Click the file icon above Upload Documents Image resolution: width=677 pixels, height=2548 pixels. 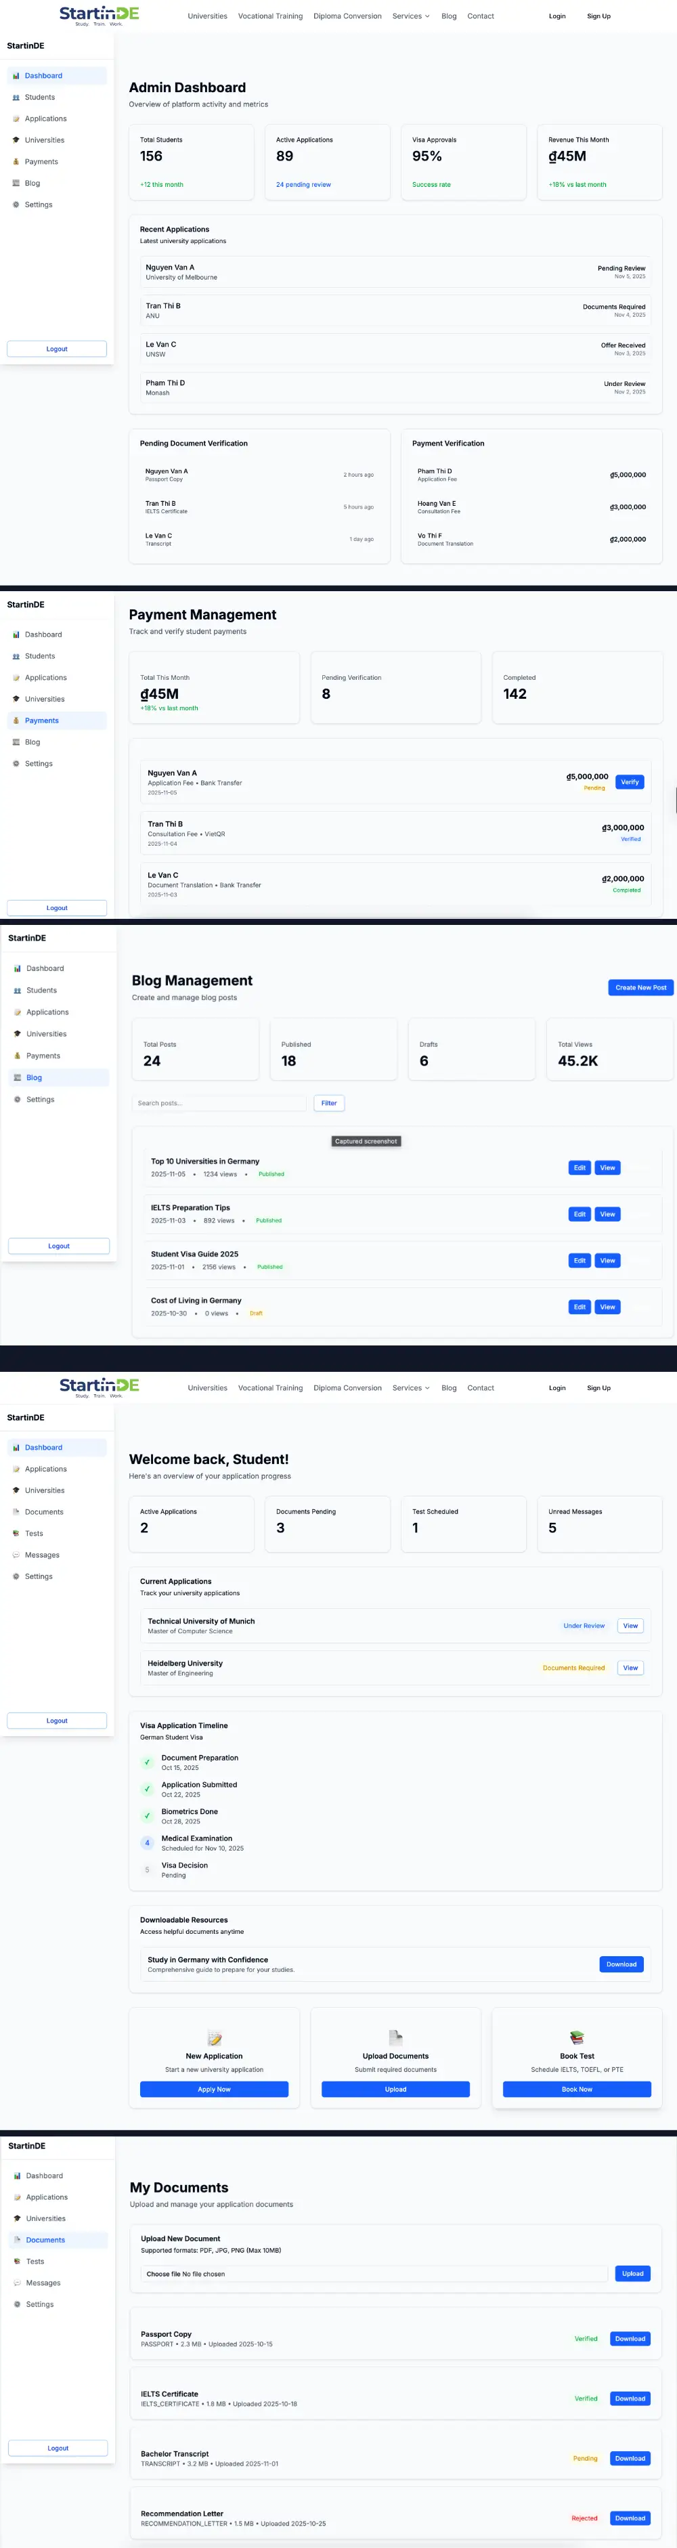tap(395, 2037)
